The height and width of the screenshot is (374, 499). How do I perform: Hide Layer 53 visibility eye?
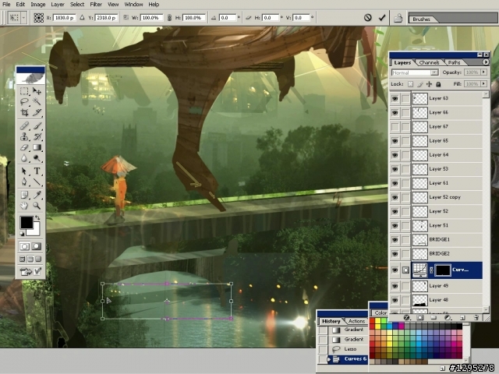pyautogui.click(x=395, y=169)
